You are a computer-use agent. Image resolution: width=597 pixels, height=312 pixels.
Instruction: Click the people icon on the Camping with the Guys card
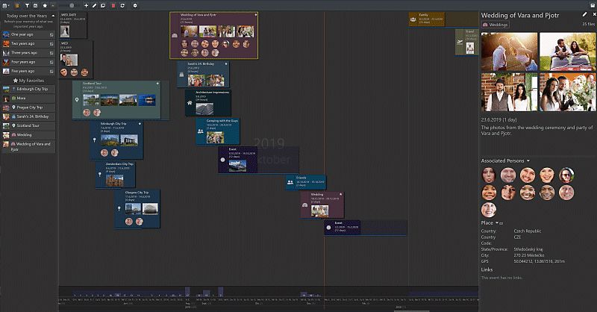201,131
